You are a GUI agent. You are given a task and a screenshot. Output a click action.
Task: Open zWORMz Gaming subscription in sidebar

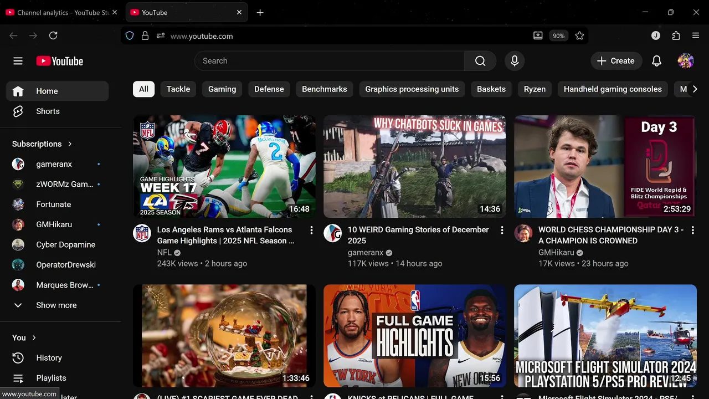pos(57,184)
